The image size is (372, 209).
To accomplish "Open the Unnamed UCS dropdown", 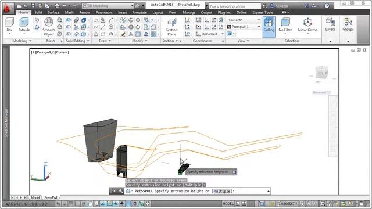I will click(x=210, y=34).
